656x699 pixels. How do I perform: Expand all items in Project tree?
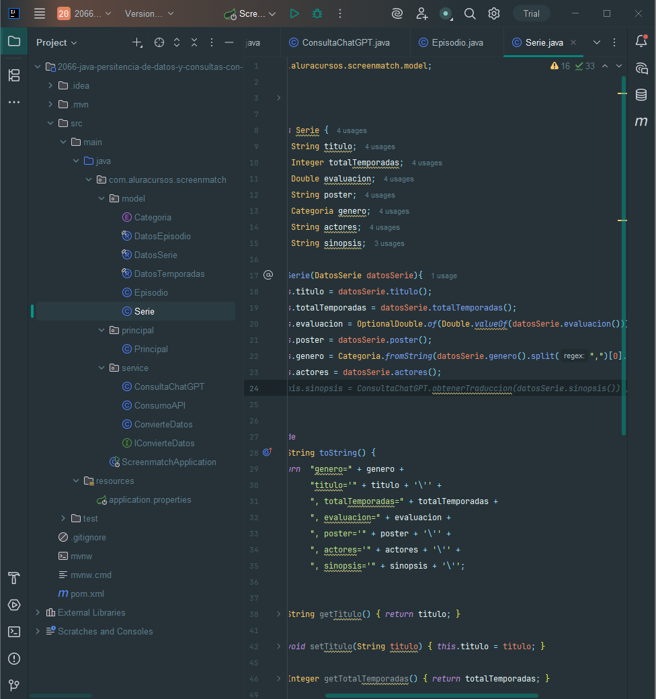(177, 42)
